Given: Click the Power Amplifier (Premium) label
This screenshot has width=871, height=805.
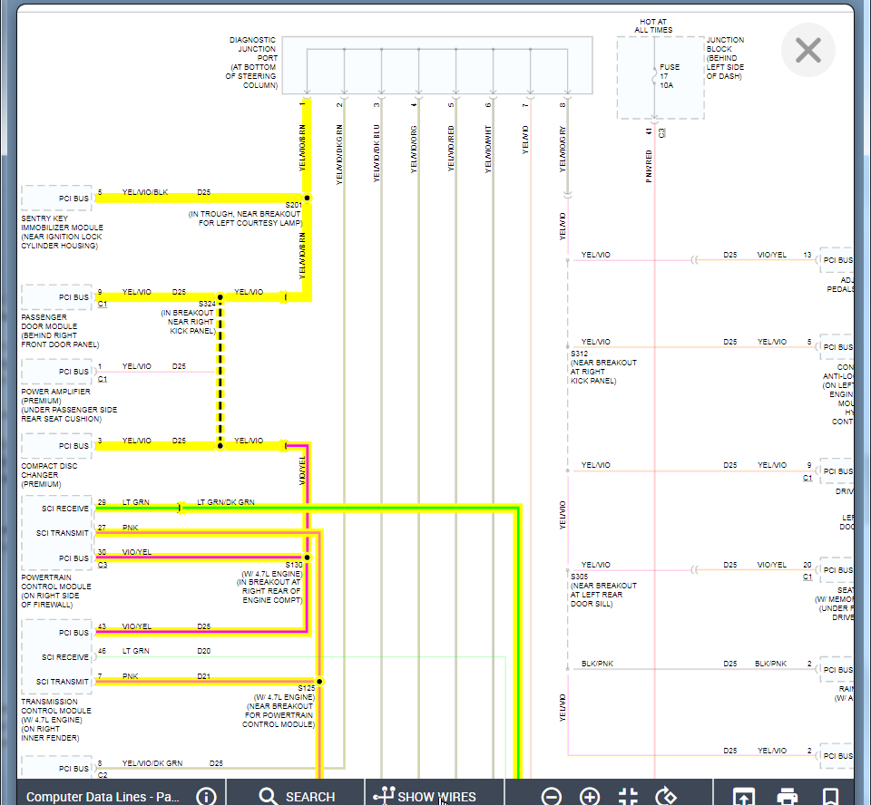Looking at the screenshot, I should click(x=69, y=405).
